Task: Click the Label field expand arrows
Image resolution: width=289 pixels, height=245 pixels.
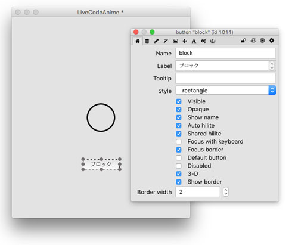Action: pyautogui.click(x=272, y=66)
